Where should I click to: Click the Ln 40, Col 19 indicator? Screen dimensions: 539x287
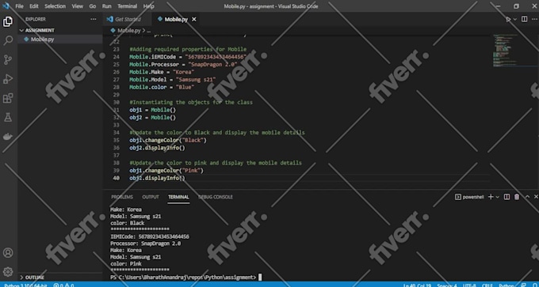pyautogui.click(x=417, y=285)
